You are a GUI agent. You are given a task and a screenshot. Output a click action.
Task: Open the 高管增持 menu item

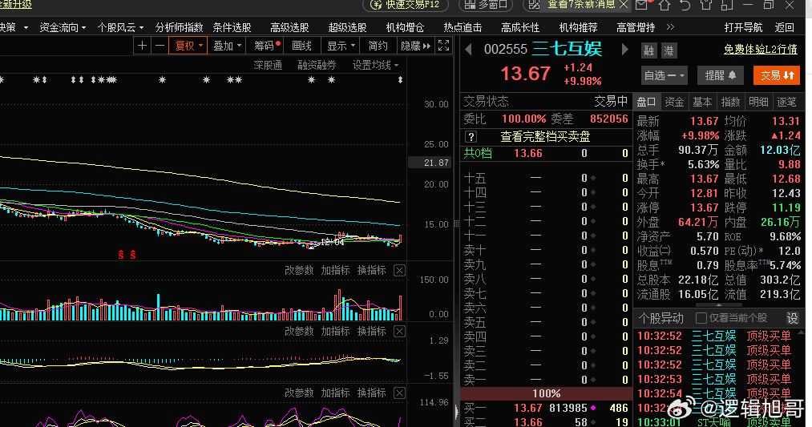coord(636,27)
